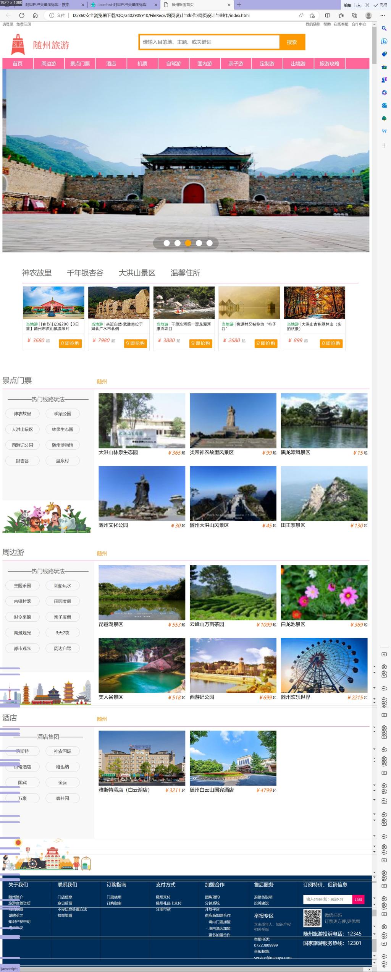Click the plus icon to customize sidebar
391x972 pixels.
point(384,146)
